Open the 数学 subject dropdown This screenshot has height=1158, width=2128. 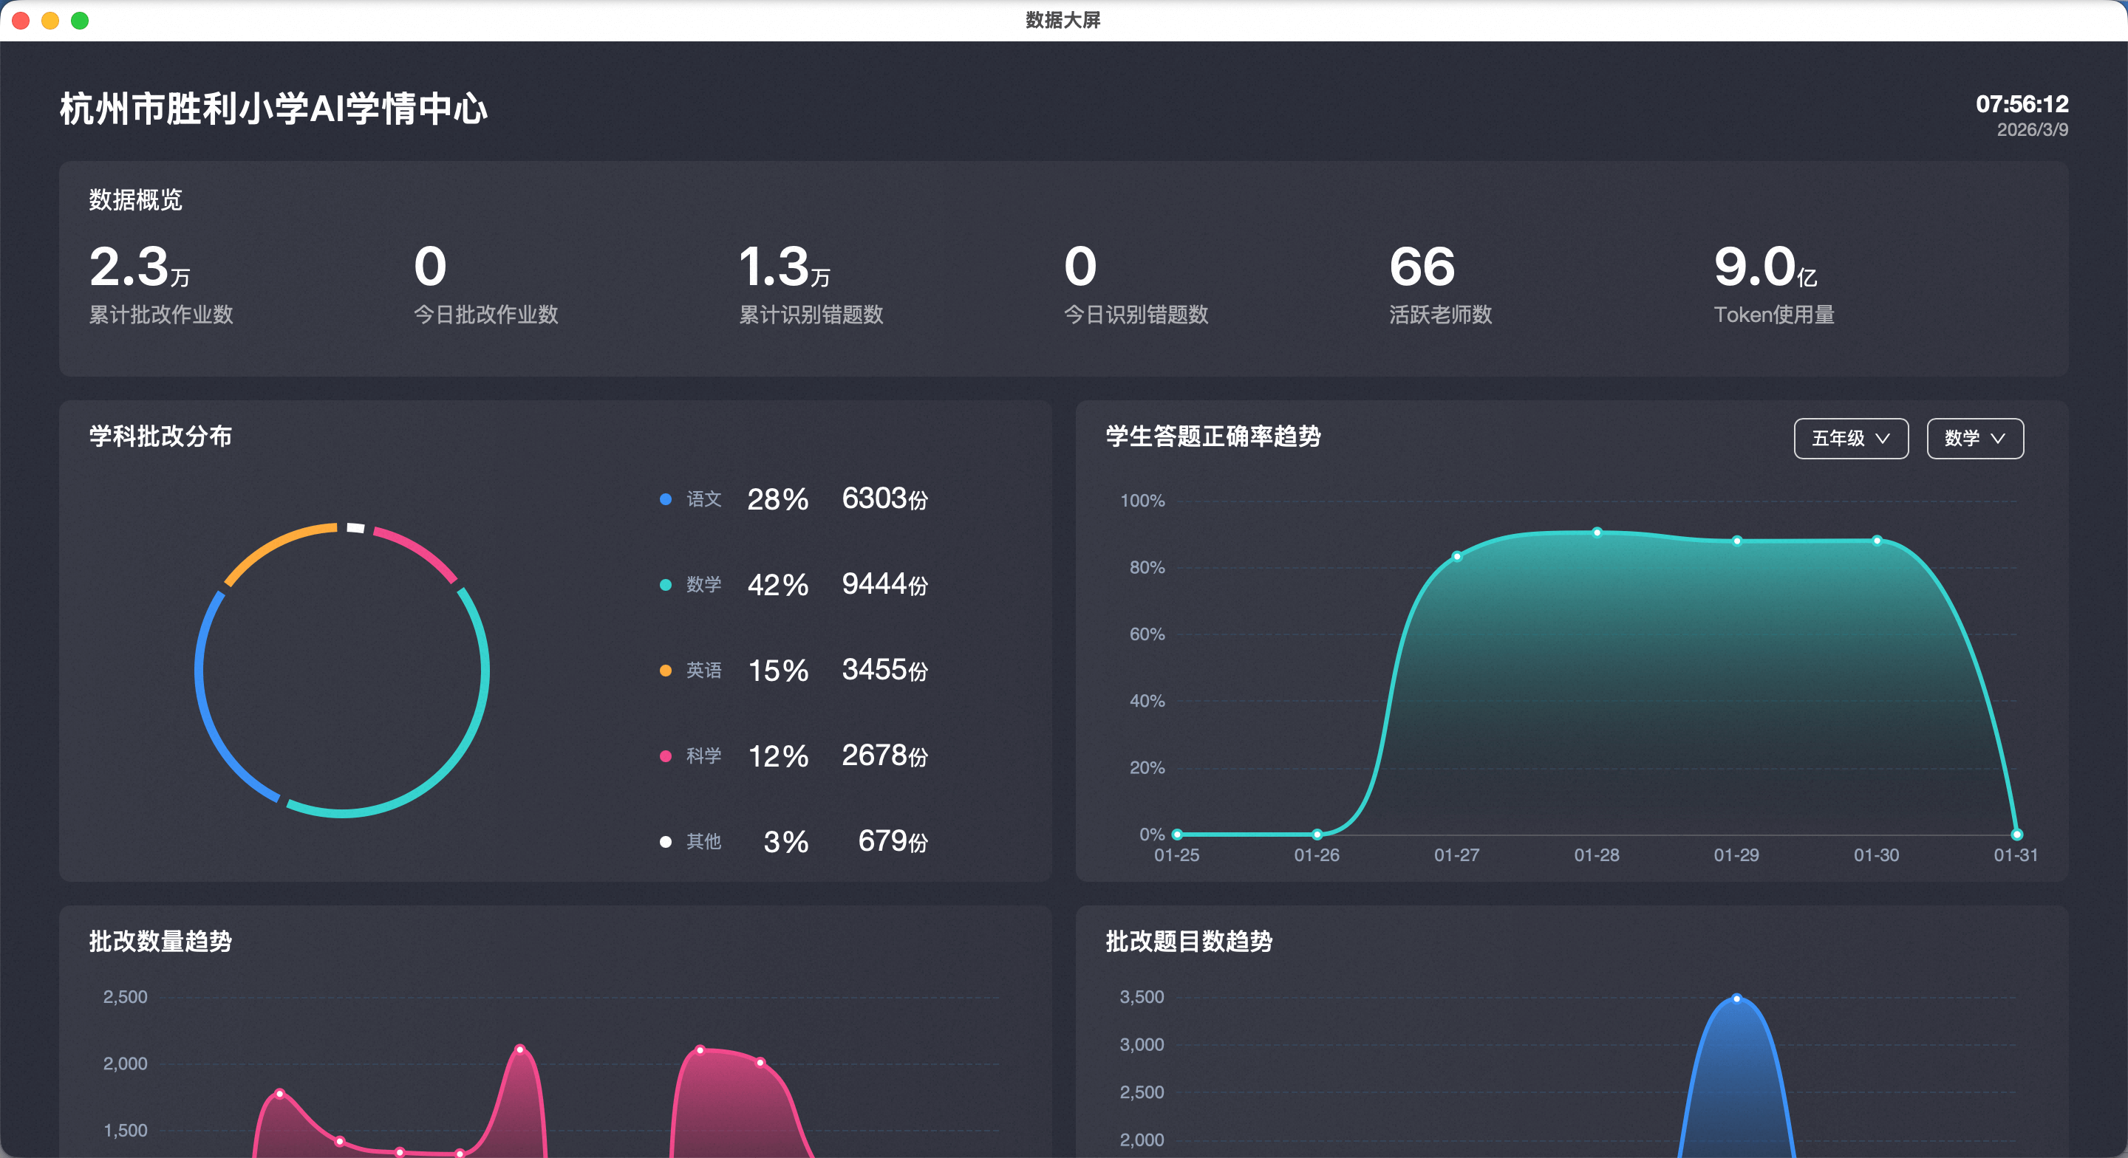coord(1974,439)
